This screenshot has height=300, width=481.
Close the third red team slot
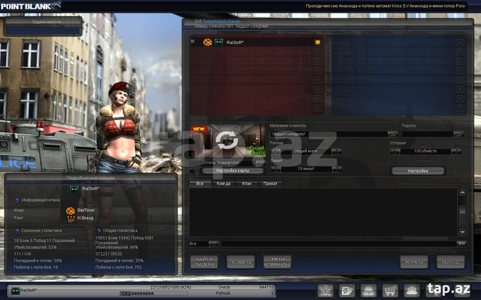click(317, 61)
